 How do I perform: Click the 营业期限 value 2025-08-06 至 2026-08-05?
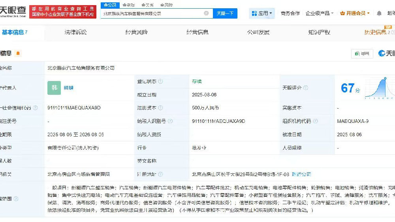(x=75, y=135)
